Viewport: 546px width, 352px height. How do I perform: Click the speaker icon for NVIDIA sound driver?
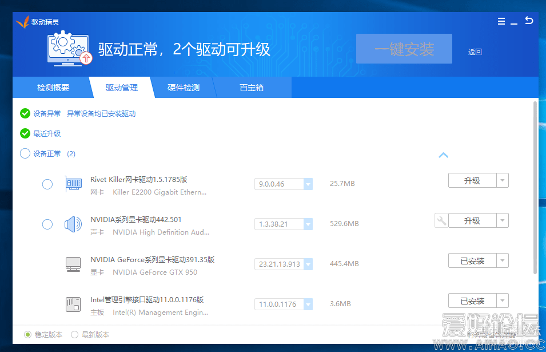(x=73, y=224)
